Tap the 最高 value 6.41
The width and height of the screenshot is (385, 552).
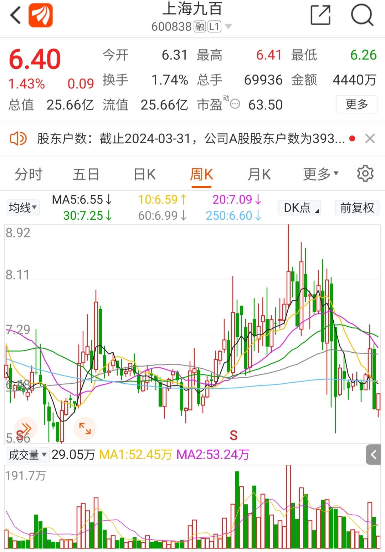269,55
